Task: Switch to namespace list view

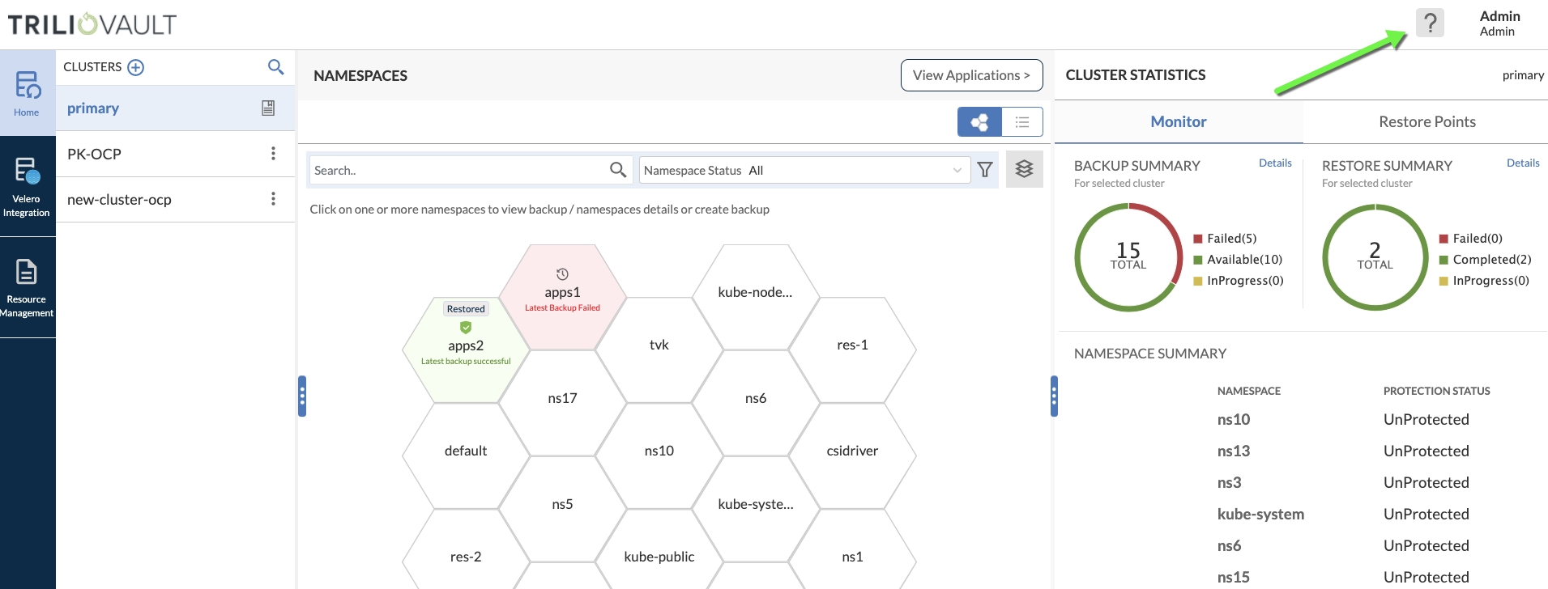Action: click(1022, 122)
